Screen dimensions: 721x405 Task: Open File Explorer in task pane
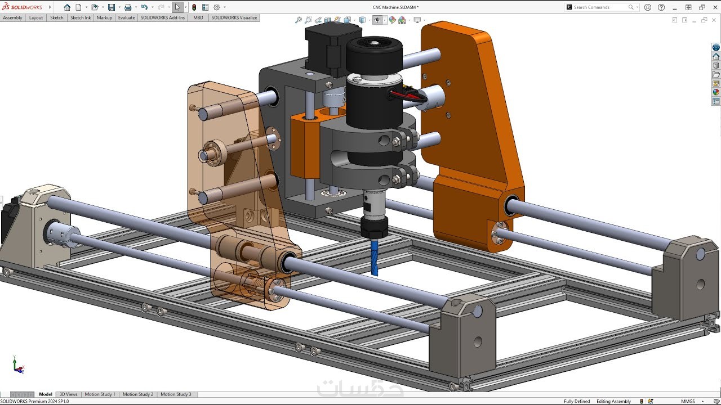point(716,74)
